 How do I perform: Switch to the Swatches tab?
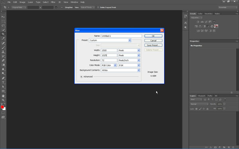coord(208,14)
